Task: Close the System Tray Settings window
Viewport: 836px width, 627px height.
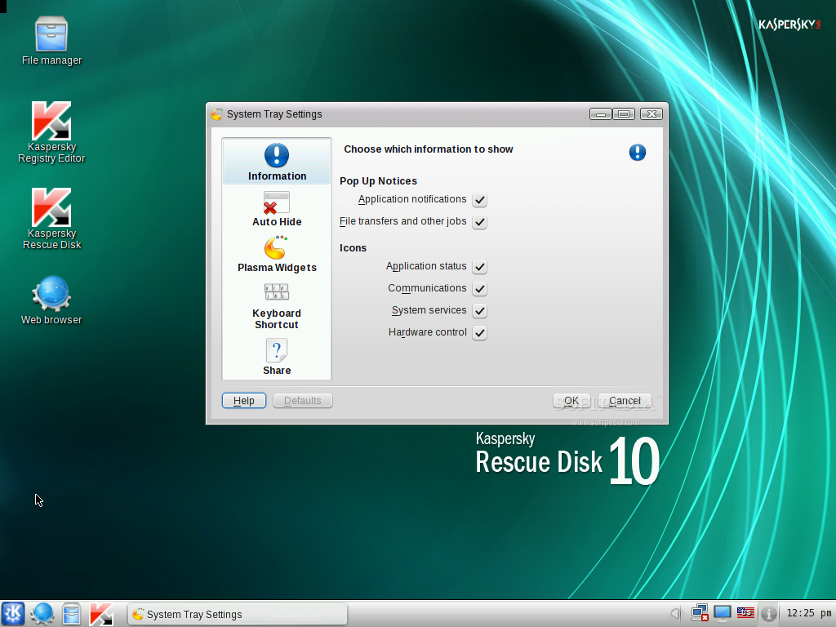Action: click(x=651, y=114)
